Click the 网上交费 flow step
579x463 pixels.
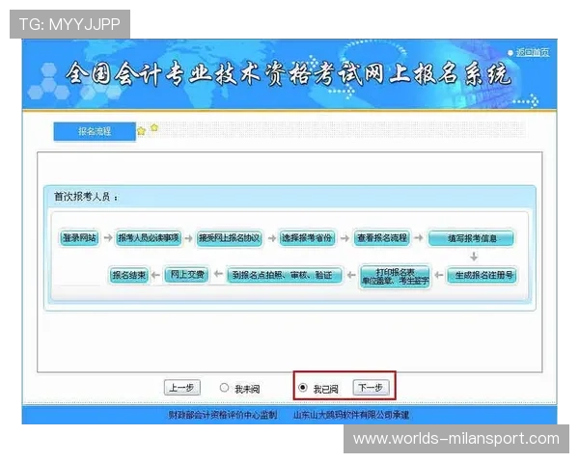(187, 275)
